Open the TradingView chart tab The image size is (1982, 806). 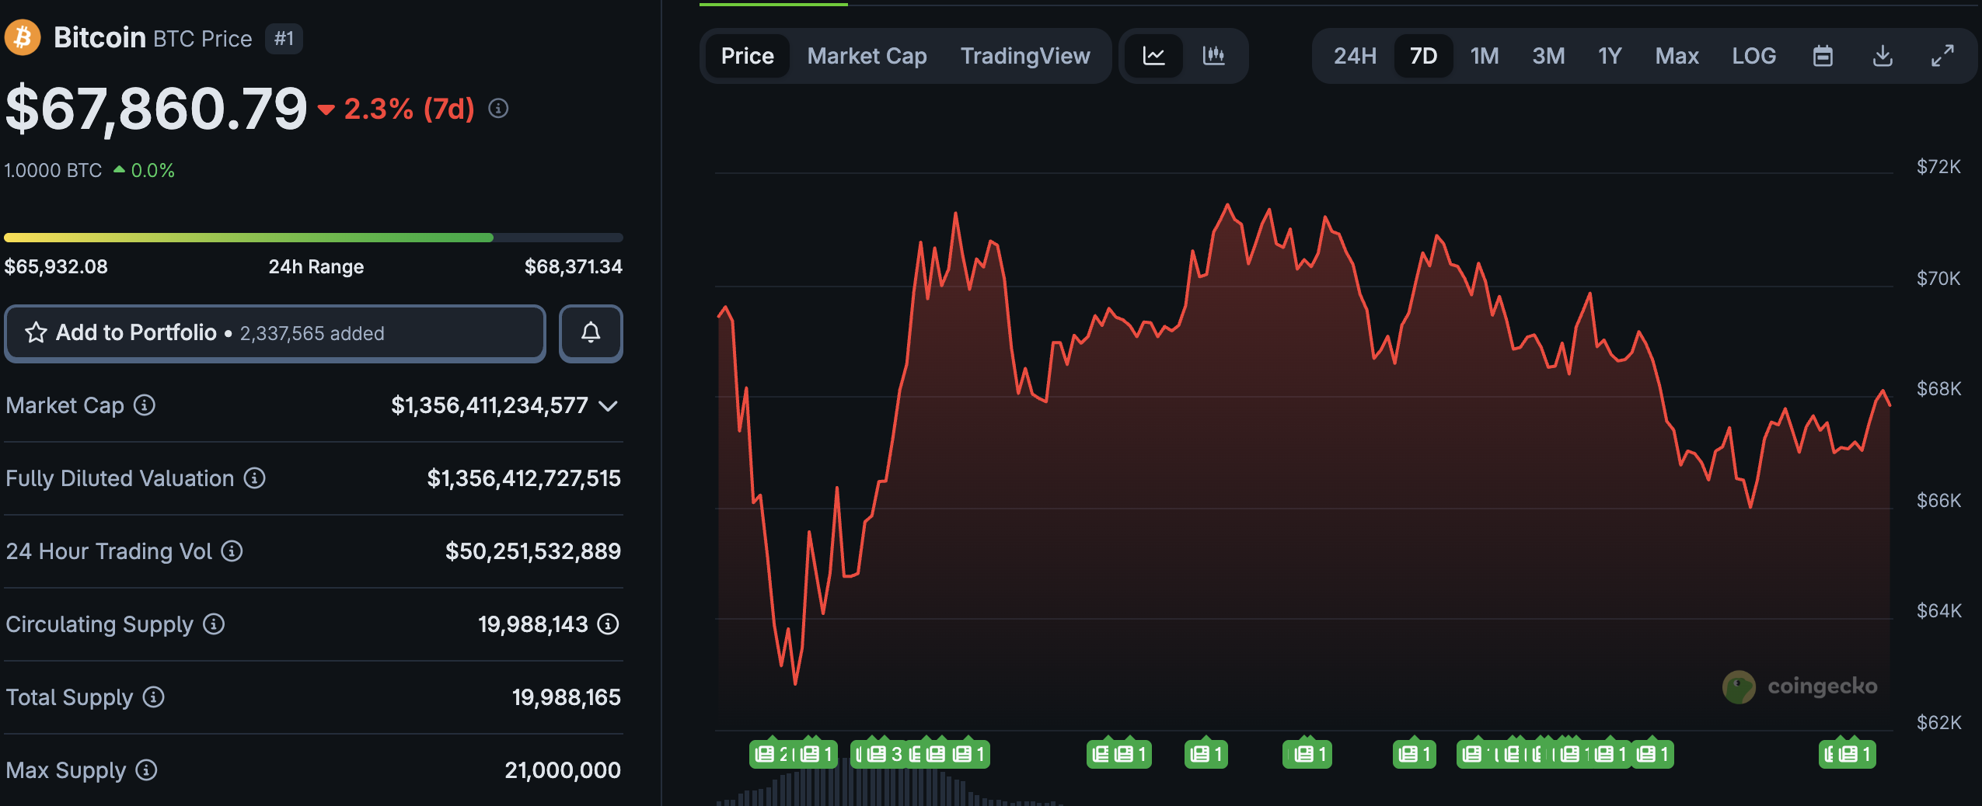coord(1025,56)
